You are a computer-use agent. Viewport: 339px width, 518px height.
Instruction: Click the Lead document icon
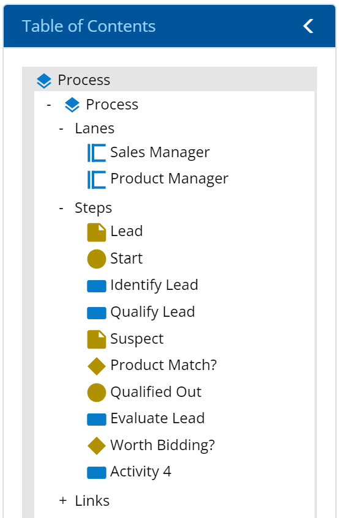click(x=97, y=232)
